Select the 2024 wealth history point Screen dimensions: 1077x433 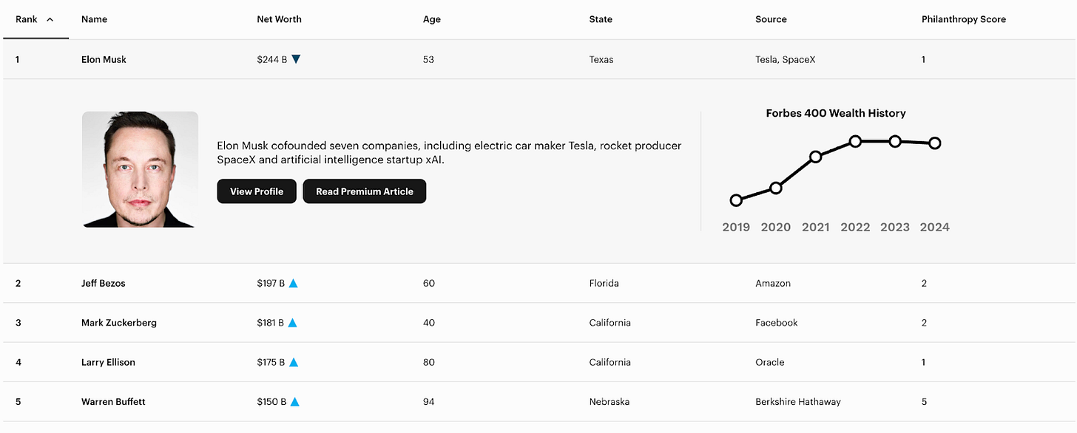pyautogui.click(x=934, y=143)
